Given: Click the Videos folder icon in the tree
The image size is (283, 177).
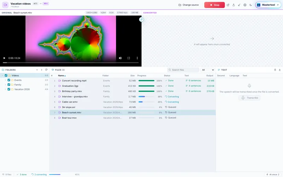Looking at the screenshot, I should (10, 75).
